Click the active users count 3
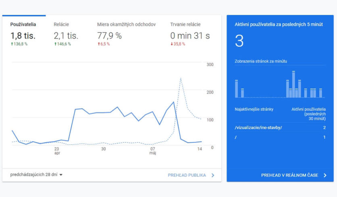Viewport: 337px width, 197px height. [239, 41]
